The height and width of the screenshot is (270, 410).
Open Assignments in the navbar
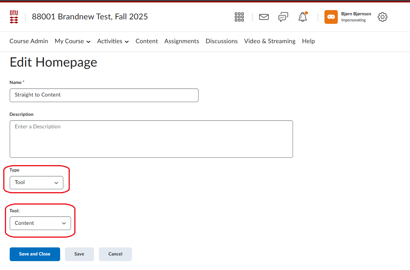click(182, 41)
